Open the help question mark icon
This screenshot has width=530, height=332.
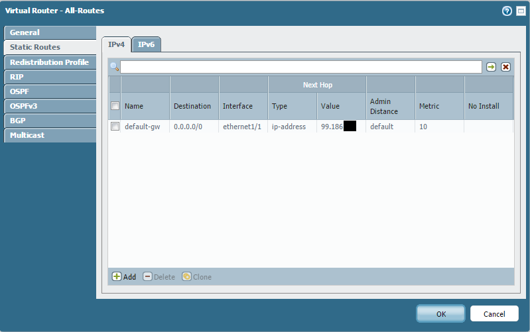[507, 11]
